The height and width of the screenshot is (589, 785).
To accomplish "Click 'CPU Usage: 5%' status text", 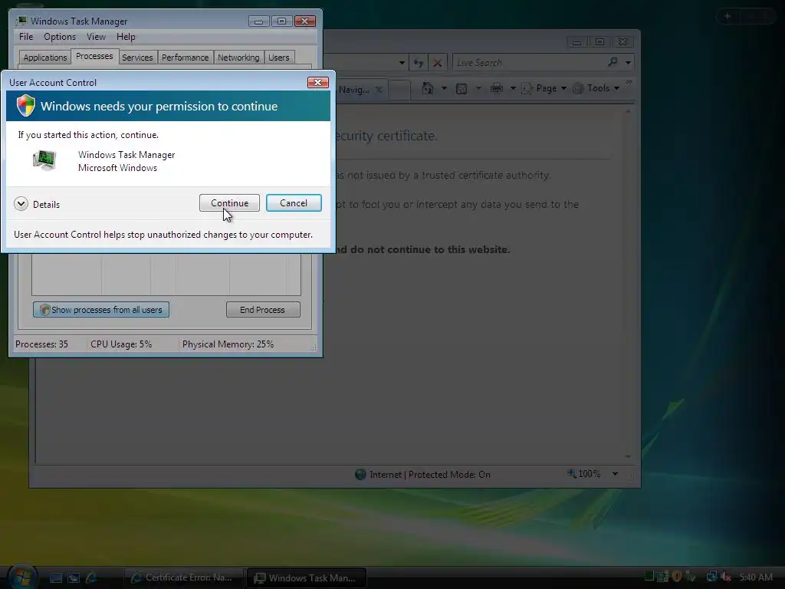I will [121, 344].
